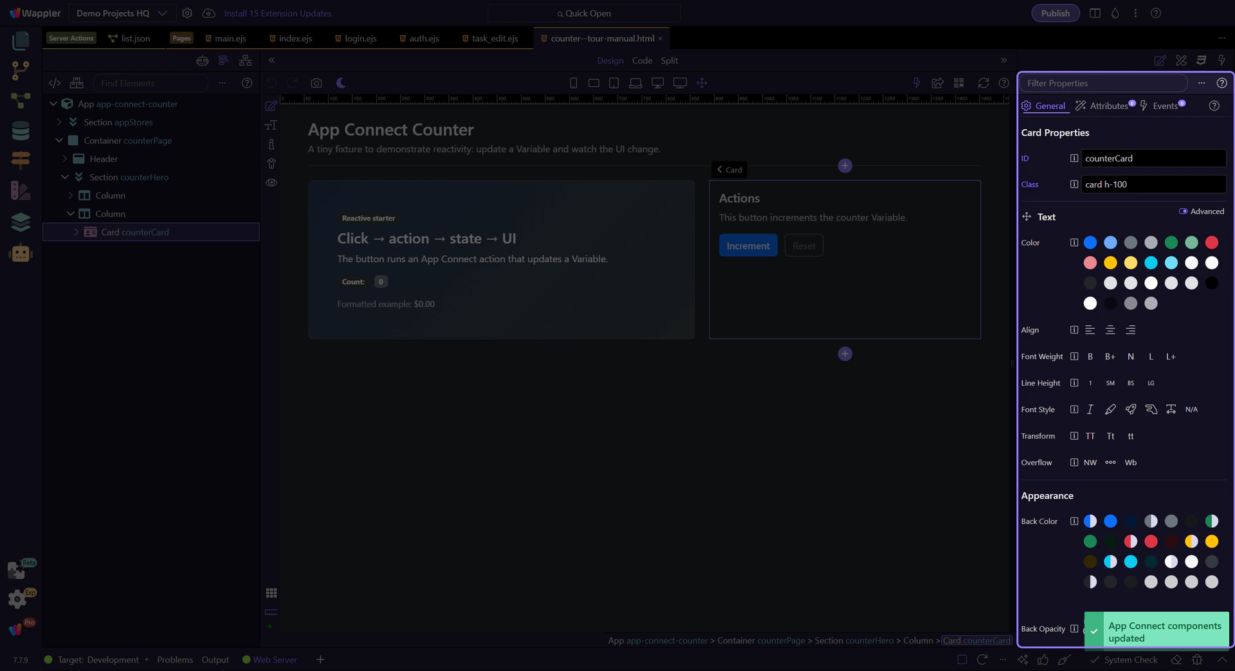Click the Publish button
The width and height of the screenshot is (1235, 671).
pyautogui.click(x=1055, y=13)
